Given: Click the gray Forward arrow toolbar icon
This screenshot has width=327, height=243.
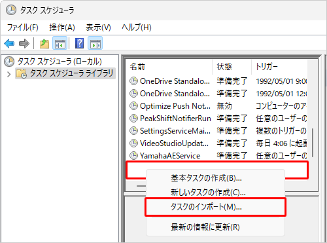Looking at the screenshot, I should pos(24,43).
